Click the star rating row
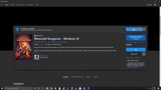161x90 pixels. [x=39, y=44]
